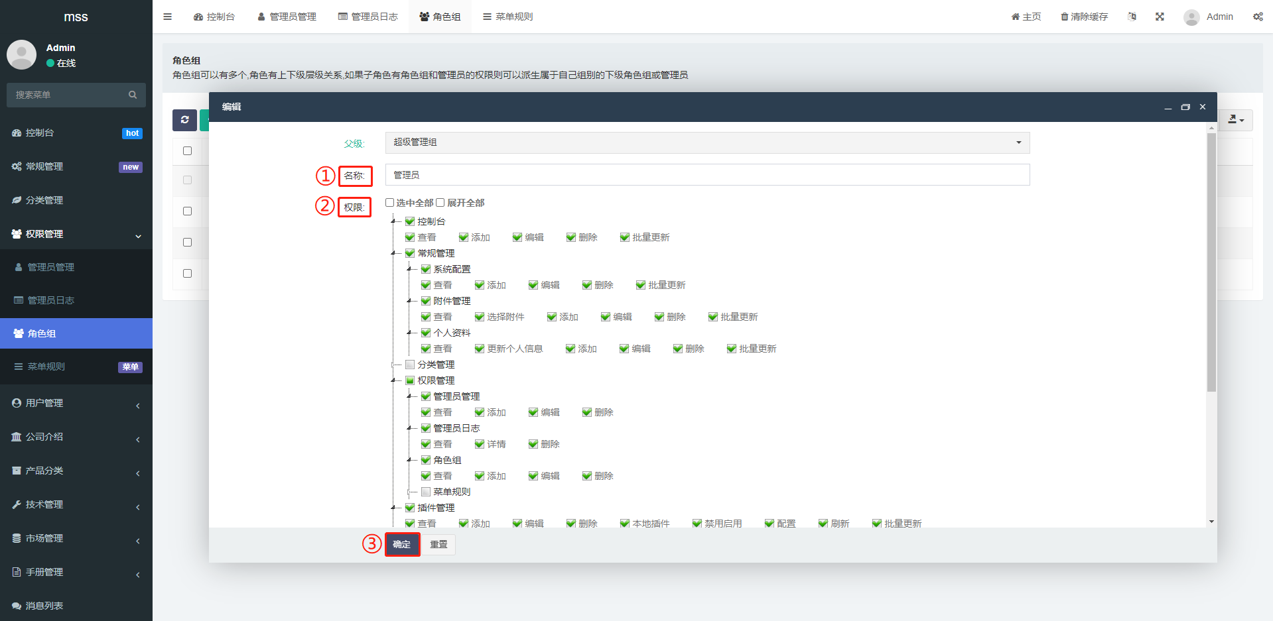Click the refresh icon button in table toolbar
This screenshot has height=621, width=1273.
[x=184, y=120]
